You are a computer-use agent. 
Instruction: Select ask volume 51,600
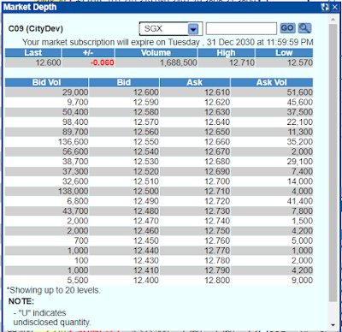300,92
